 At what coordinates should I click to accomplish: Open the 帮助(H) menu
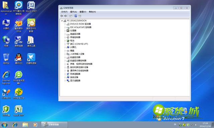click(92, 12)
